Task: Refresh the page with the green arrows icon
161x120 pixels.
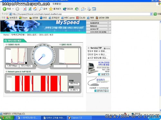Action: [x=30, y=9]
